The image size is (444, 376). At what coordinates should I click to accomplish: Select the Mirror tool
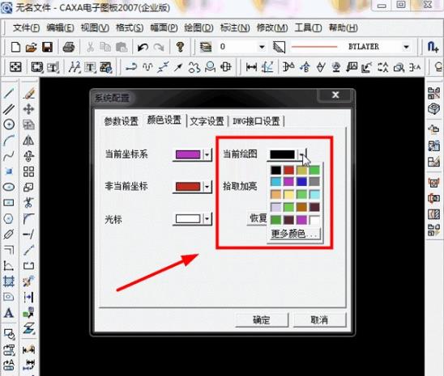(x=28, y=140)
